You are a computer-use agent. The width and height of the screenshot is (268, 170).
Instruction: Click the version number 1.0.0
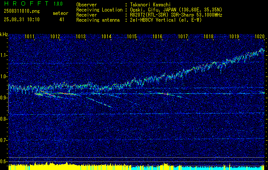point(58,4)
